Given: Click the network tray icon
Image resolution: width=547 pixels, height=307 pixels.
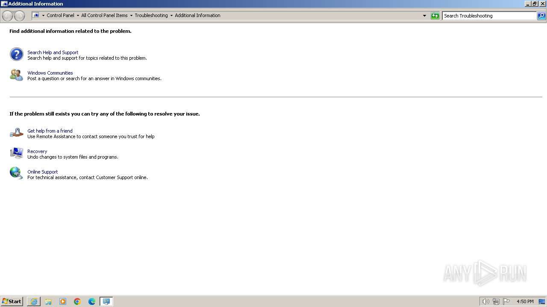Looking at the screenshot, I should click(496, 301).
